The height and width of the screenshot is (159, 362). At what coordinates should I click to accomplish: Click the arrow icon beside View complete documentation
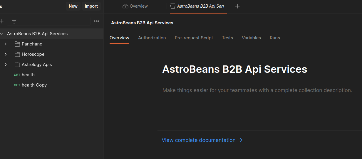pos(240,140)
